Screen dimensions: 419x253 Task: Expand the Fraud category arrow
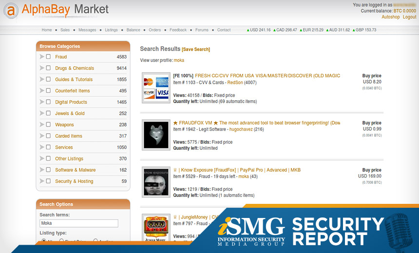[42, 56]
